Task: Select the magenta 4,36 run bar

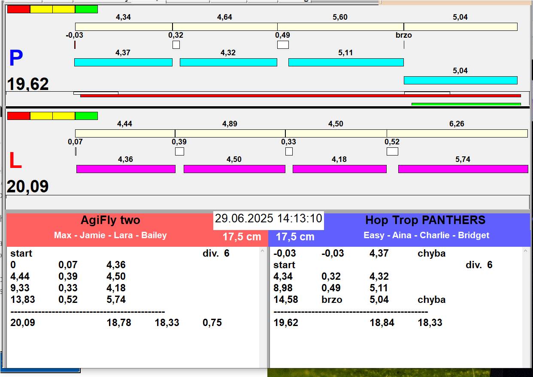Action: [126, 169]
